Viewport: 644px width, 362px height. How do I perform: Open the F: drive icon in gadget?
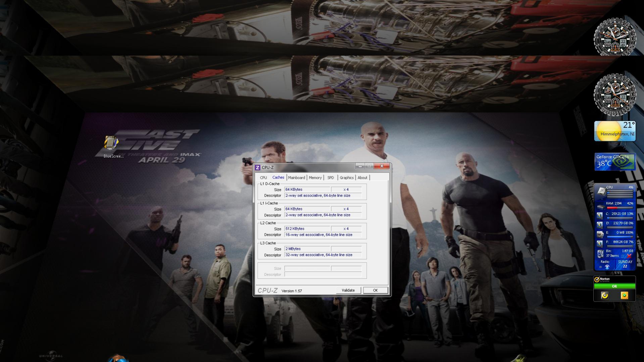600,244
